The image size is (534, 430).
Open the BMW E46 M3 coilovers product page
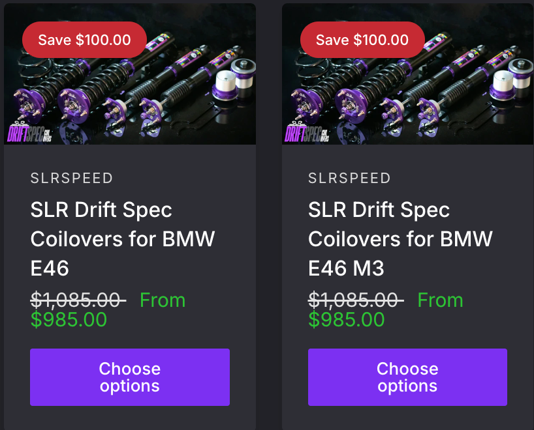pyautogui.click(x=400, y=238)
